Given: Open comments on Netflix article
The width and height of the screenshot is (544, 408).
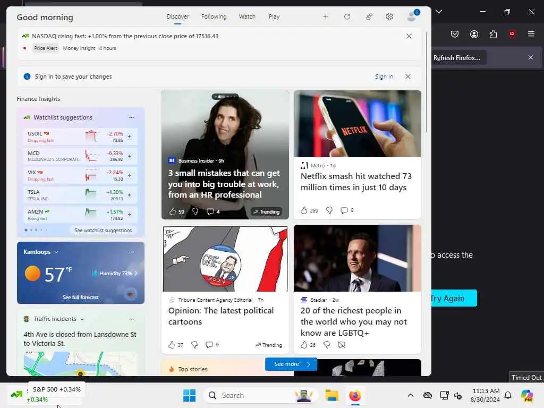Looking at the screenshot, I should 344,210.
